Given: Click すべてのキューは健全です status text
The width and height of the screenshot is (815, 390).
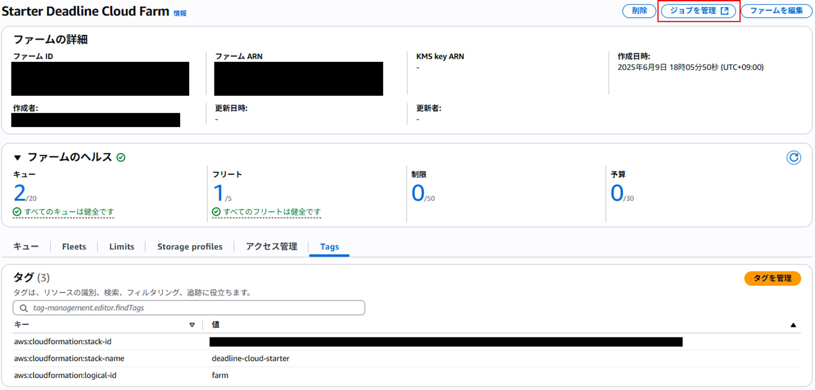Looking at the screenshot, I should click(69, 212).
